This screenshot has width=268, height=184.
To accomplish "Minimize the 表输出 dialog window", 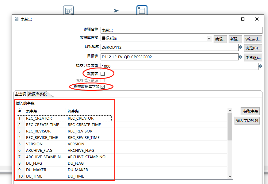I will click(229, 19).
